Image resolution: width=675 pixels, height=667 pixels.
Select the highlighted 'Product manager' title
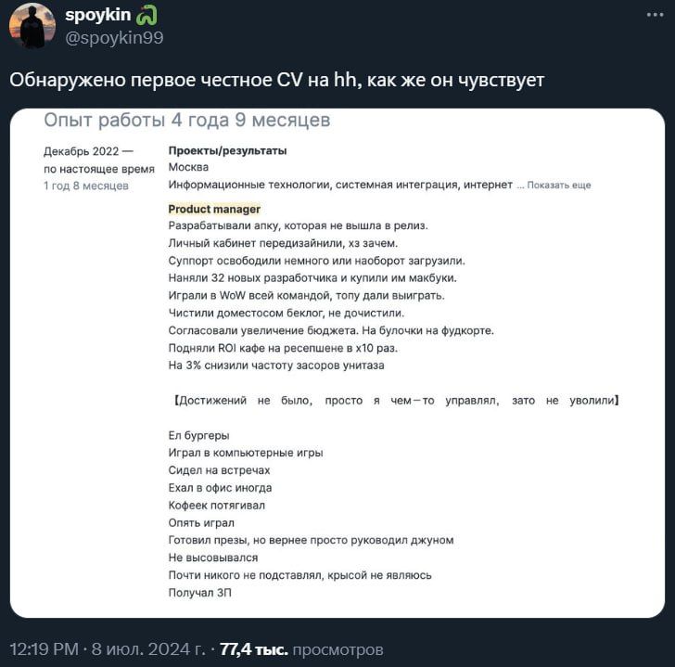(214, 210)
